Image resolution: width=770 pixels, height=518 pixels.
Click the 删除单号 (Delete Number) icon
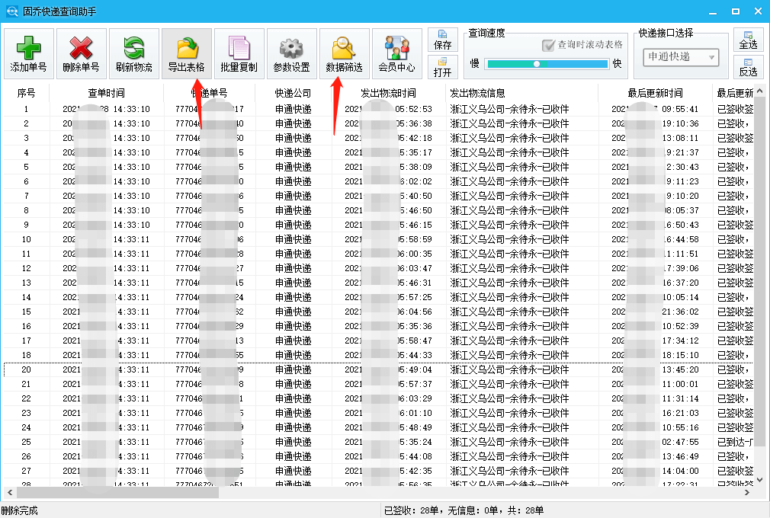coord(81,52)
